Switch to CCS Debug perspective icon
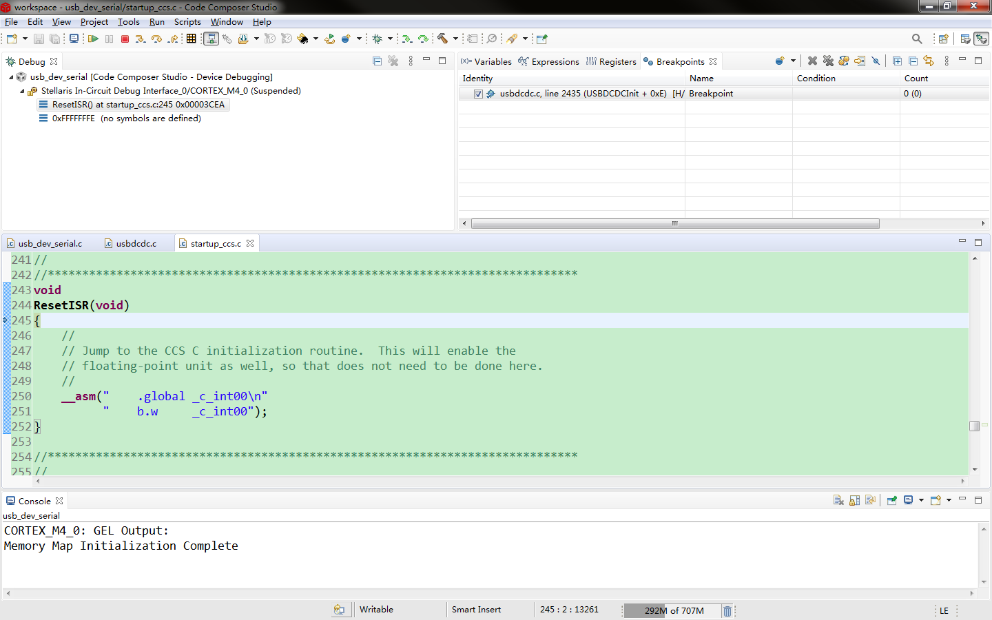This screenshot has height=620, width=992. 982,39
